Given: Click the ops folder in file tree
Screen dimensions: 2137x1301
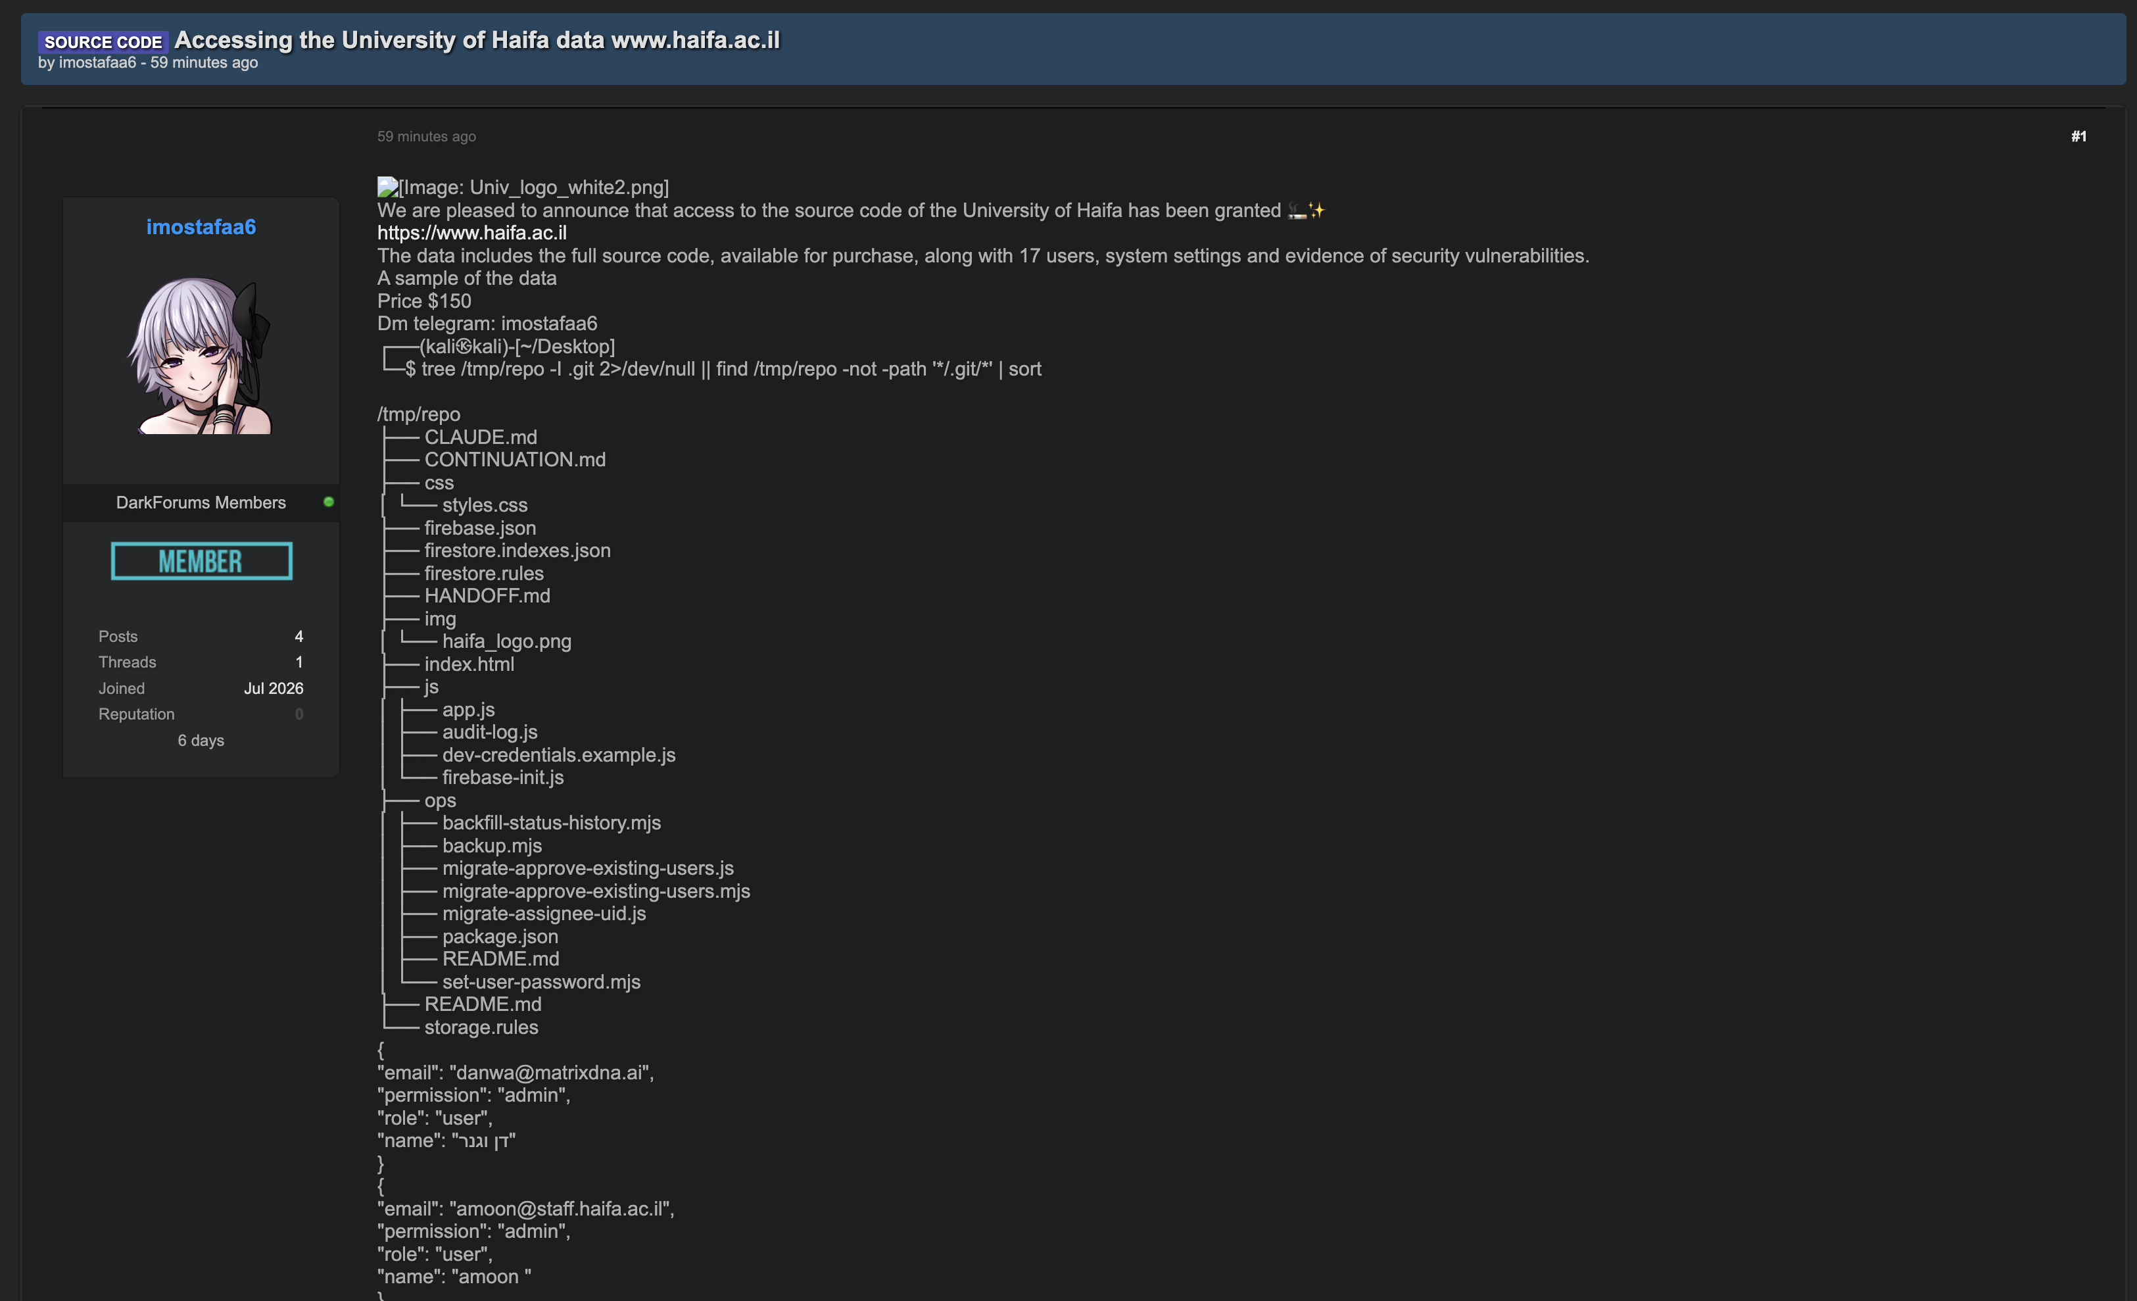Looking at the screenshot, I should [x=440, y=800].
